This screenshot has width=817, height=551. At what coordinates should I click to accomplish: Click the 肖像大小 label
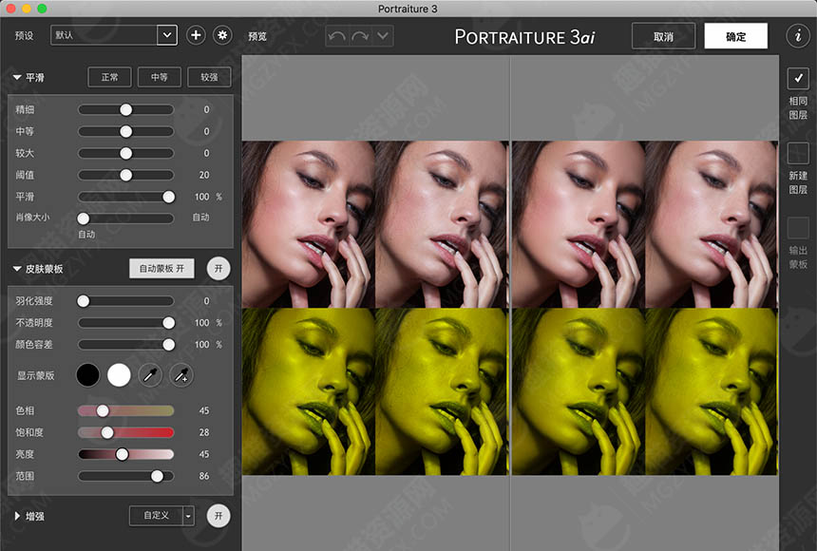coord(32,217)
